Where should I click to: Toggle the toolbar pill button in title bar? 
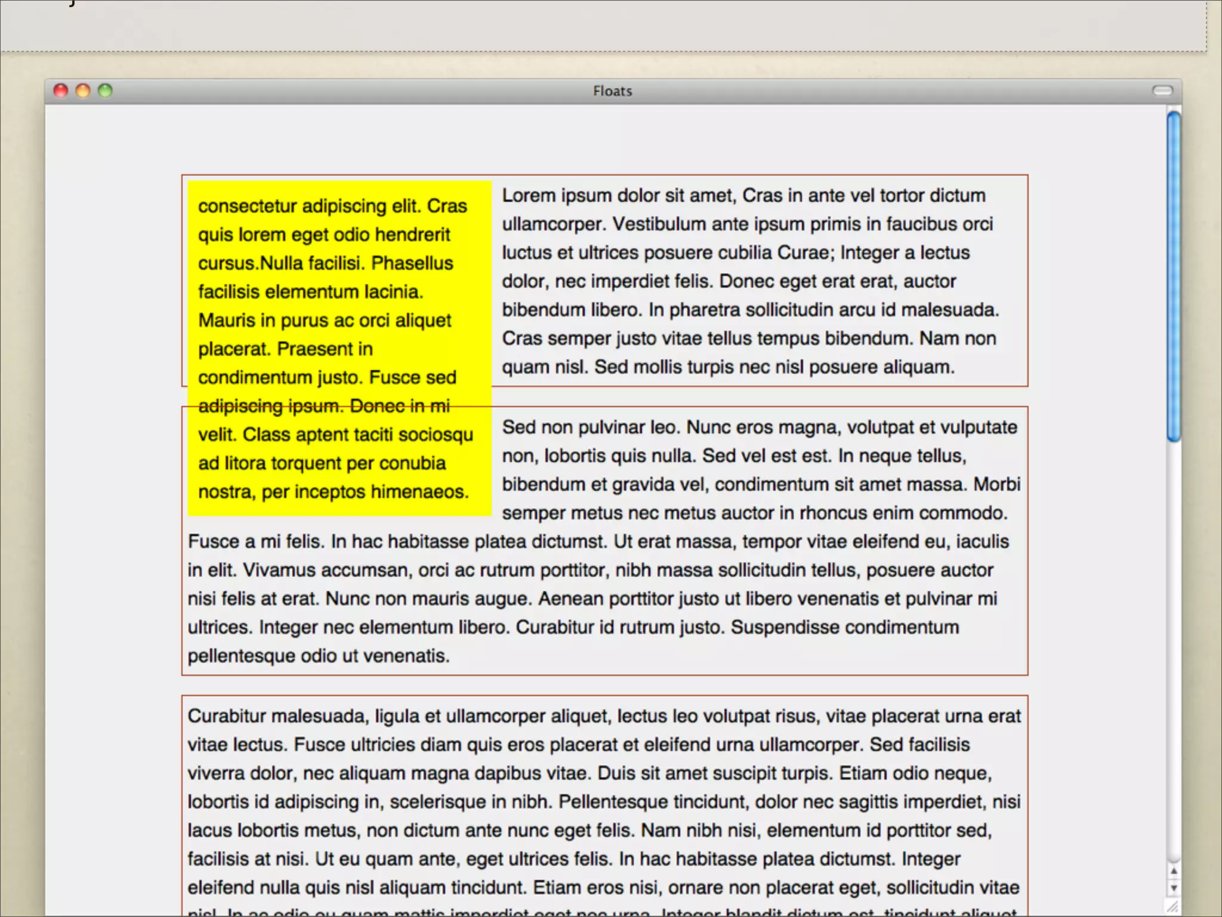click(x=1162, y=91)
